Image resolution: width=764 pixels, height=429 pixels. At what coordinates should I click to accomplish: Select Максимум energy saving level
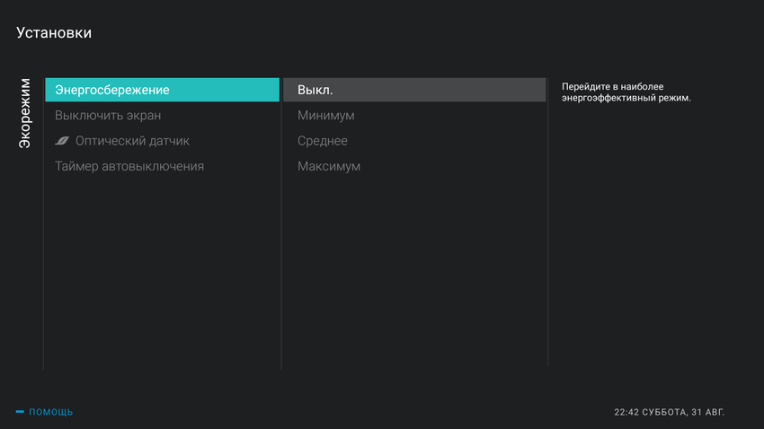(329, 166)
